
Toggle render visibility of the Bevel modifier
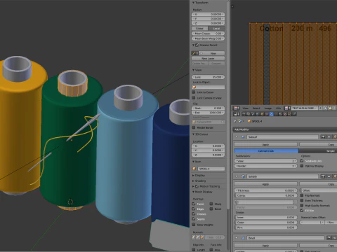coord(329,238)
